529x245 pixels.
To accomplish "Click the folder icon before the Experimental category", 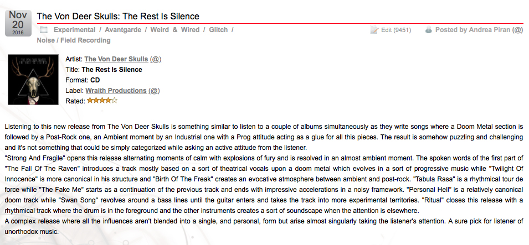I will 44,30.
